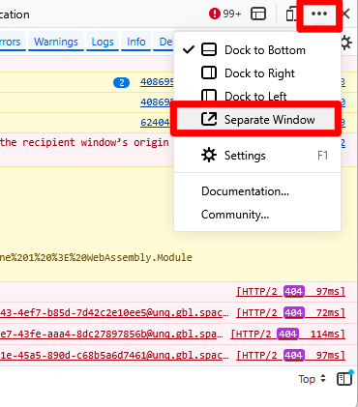Open HTTP/2 404 72ms entry

click(290, 312)
